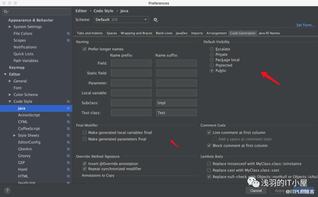The width and height of the screenshot is (318, 197).
Task: Open Notifications settings
Action: coord(25,47)
